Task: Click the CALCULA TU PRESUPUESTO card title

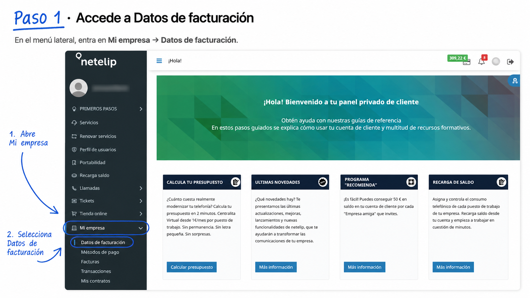Action: point(195,182)
